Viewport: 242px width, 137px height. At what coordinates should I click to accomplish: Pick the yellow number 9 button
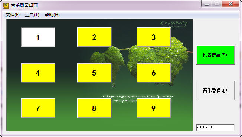(x=154, y=108)
